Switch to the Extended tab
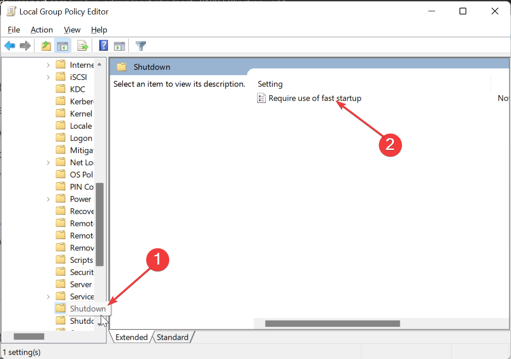The width and height of the screenshot is (511, 359). point(131,337)
